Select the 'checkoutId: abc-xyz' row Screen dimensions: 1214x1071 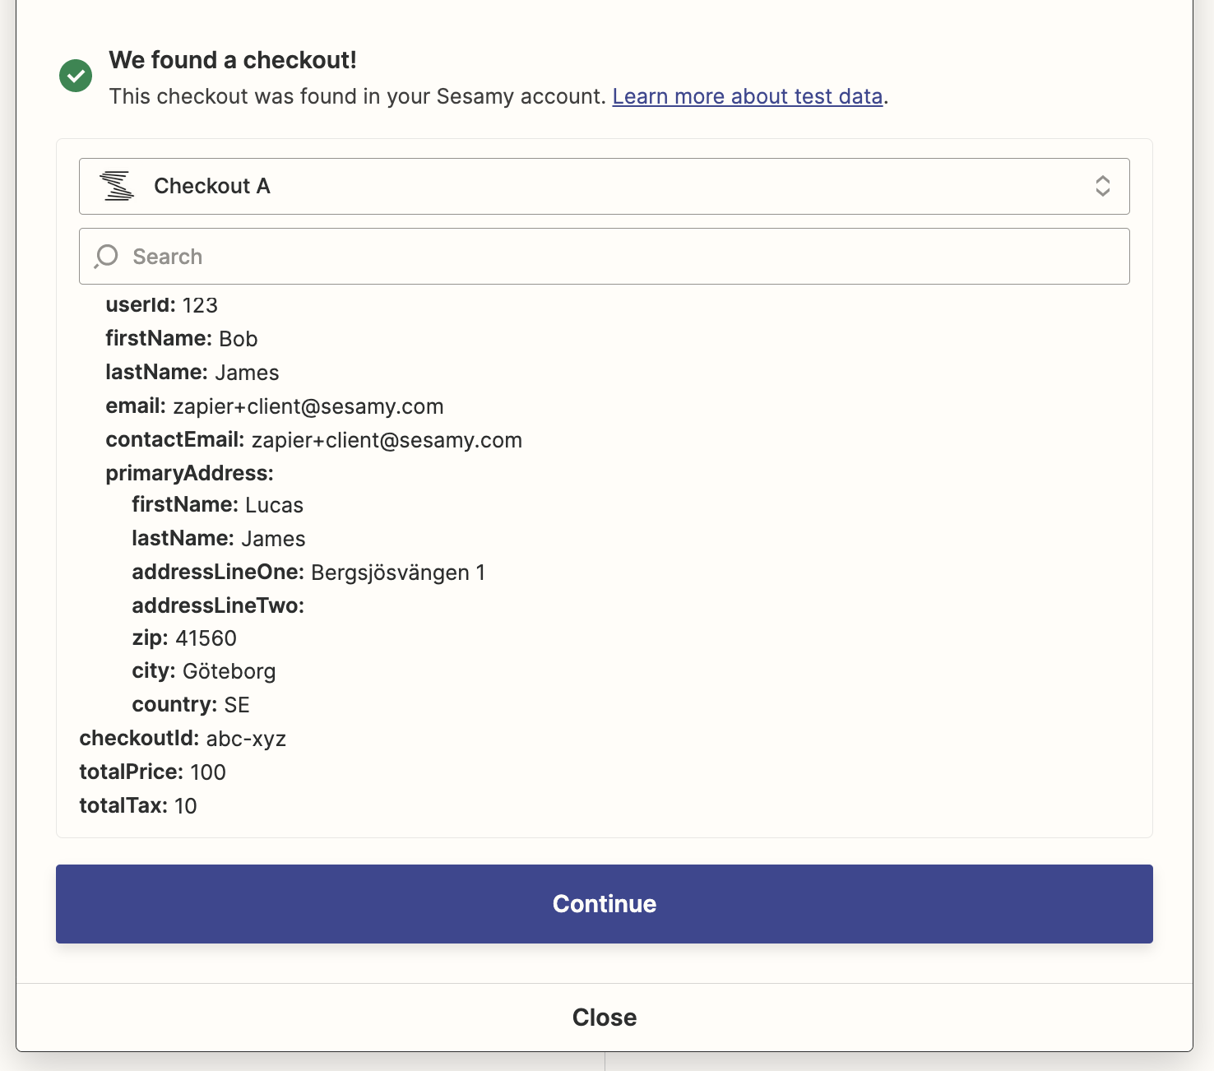tap(182, 739)
